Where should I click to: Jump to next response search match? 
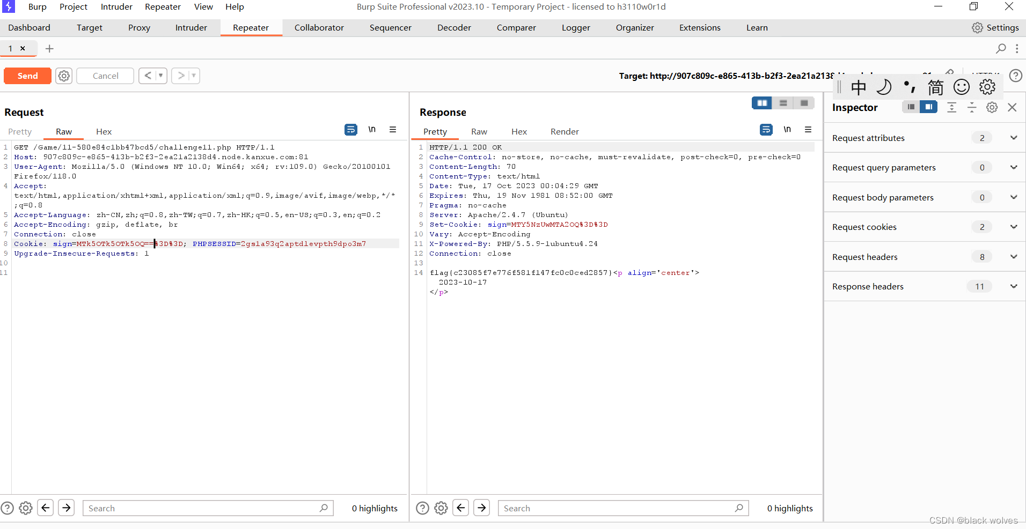click(482, 508)
